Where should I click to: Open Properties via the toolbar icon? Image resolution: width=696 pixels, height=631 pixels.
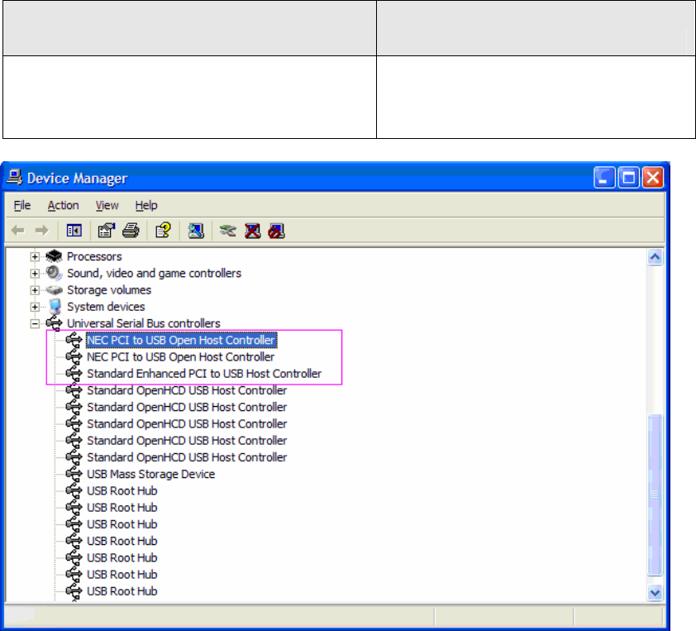(107, 231)
